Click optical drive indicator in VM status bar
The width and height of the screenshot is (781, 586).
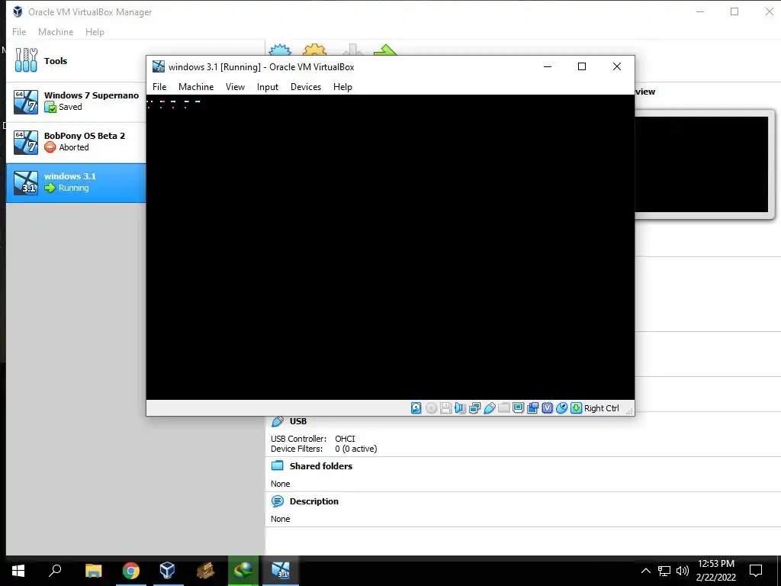(x=432, y=408)
